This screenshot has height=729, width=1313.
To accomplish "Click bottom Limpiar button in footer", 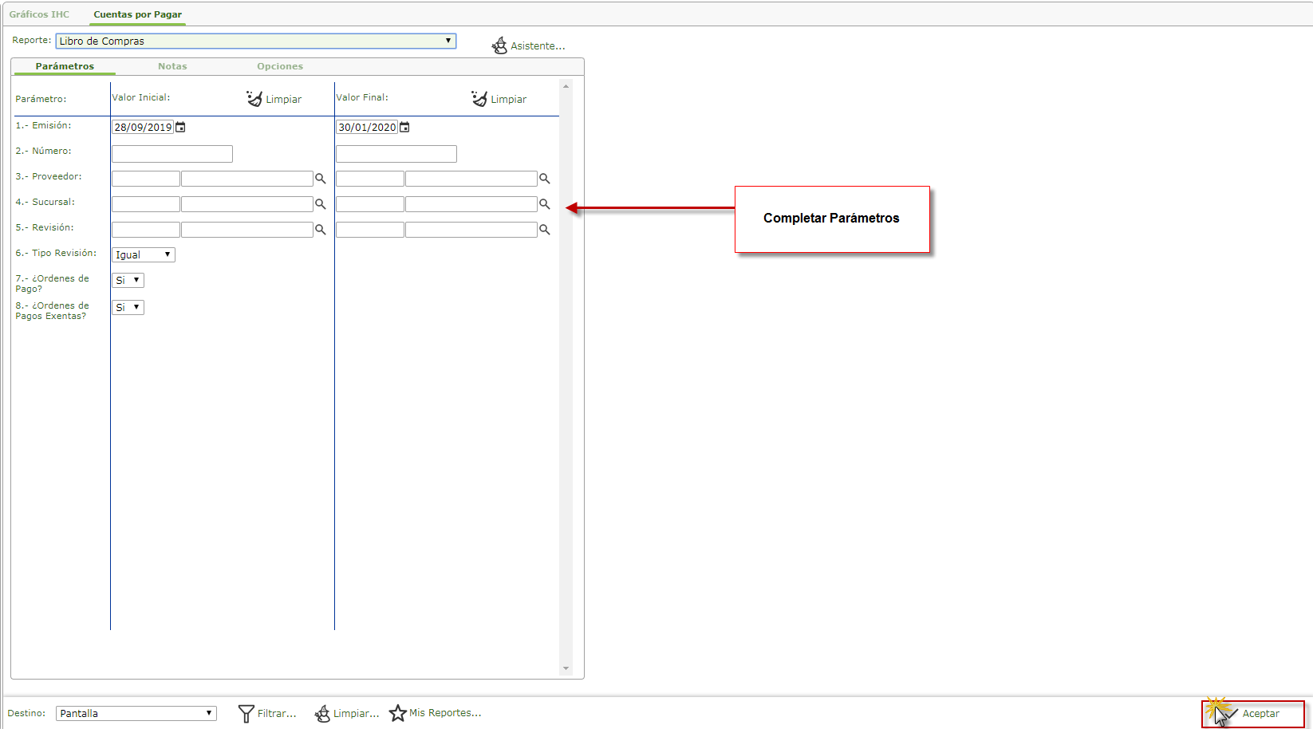I will pyautogui.click(x=347, y=714).
